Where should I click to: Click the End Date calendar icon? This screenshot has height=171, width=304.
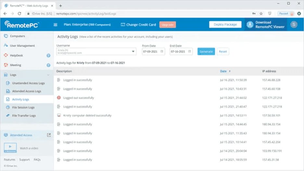(190, 51)
